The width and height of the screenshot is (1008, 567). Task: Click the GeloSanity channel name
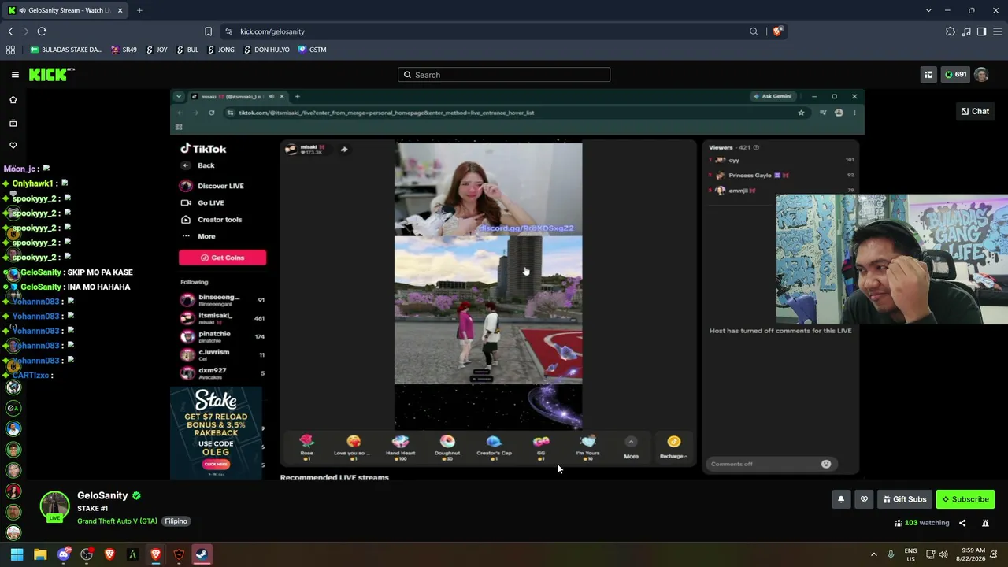(x=102, y=495)
